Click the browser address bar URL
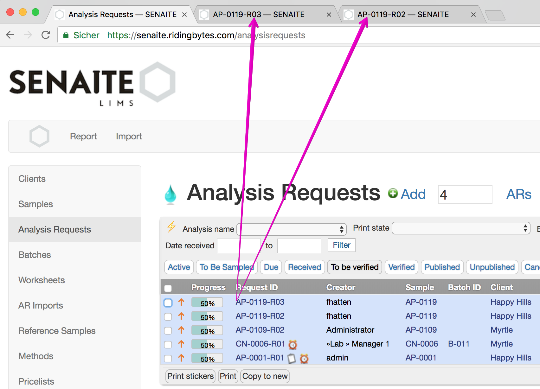The image size is (540, 389). point(206,35)
